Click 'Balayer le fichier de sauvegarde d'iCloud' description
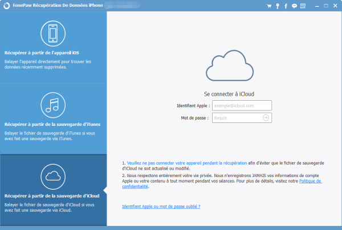 coord(49,208)
